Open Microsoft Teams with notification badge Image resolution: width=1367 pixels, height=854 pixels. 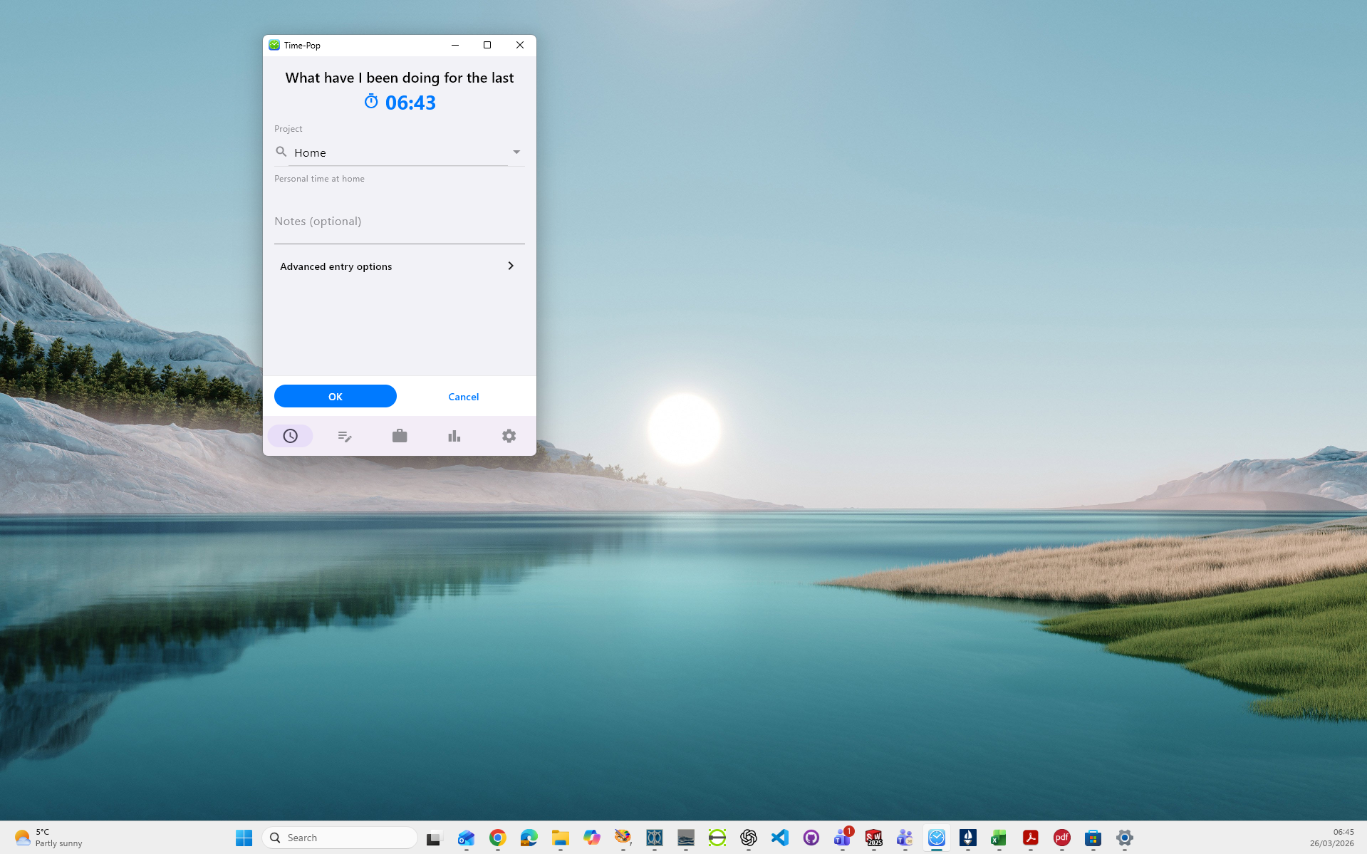click(x=842, y=838)
